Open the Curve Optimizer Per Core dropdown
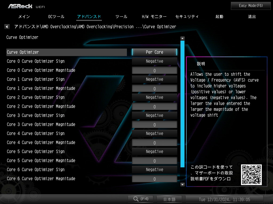 click(x=154, y=52)
